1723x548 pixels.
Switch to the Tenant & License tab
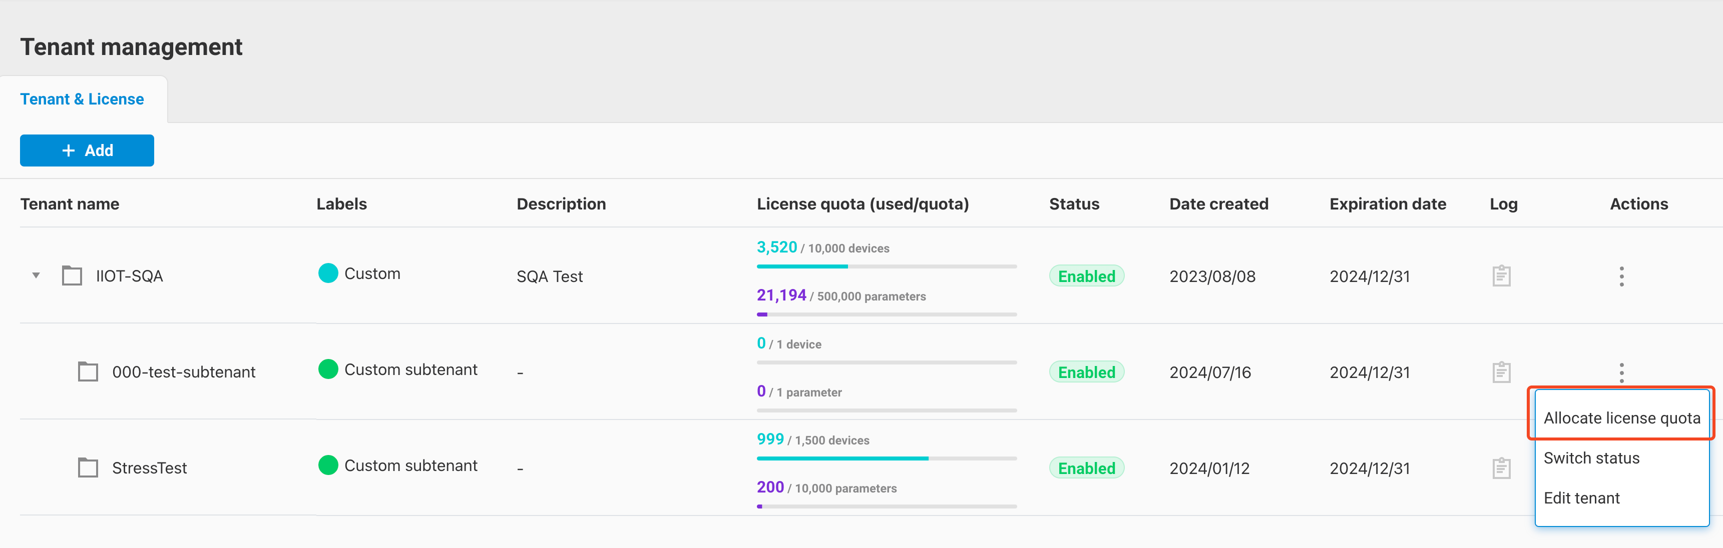82,99
